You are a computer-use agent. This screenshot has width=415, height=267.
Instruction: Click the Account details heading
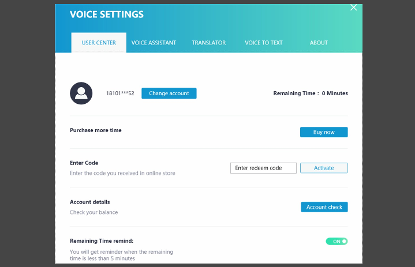(90, 202)
